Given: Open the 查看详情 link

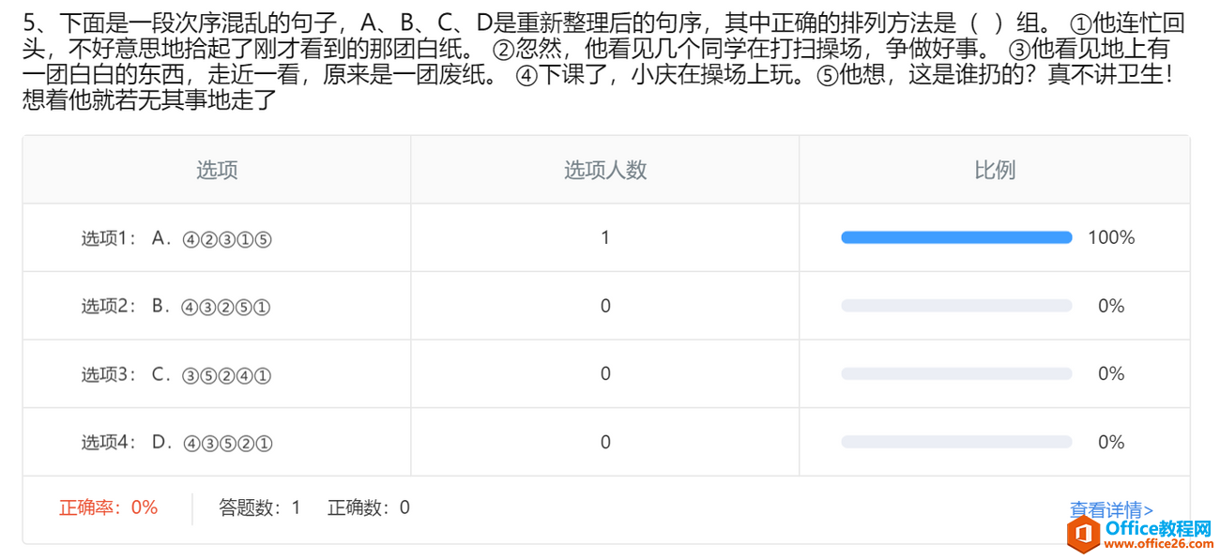Looking at the screenshot, I should pyautogui.click(x=1111, y=510).
